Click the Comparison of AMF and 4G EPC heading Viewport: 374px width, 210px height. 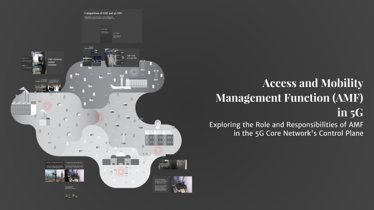[x=104, y=13]
